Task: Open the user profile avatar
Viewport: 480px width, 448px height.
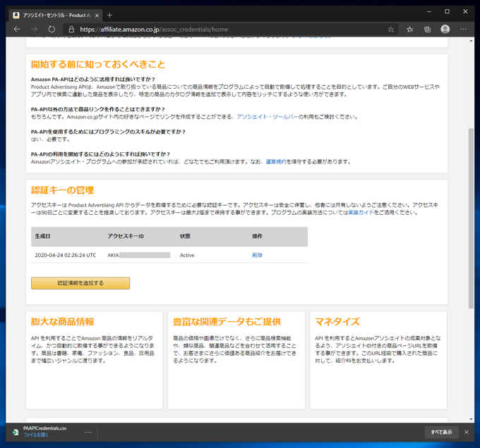Action: tap(445, 30)
